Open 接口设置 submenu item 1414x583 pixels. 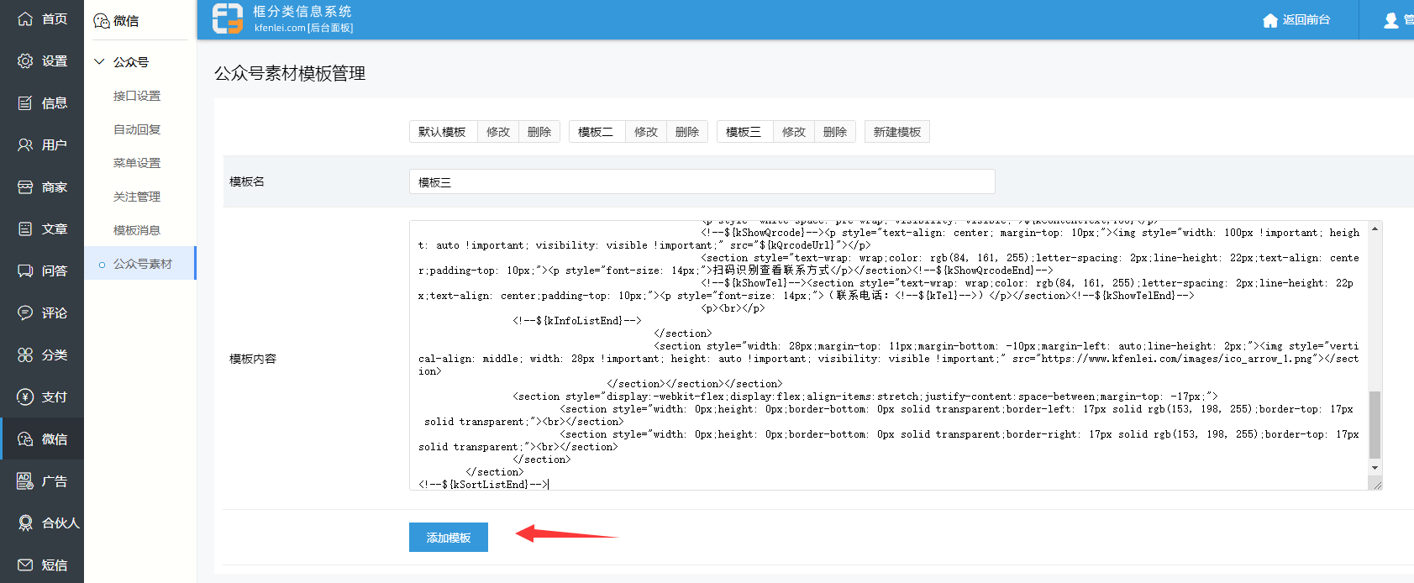coord(137,96)
